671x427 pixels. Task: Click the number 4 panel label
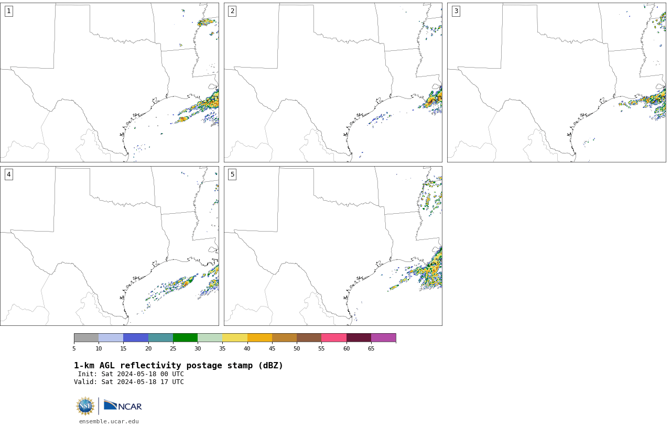tap(8, 174)
